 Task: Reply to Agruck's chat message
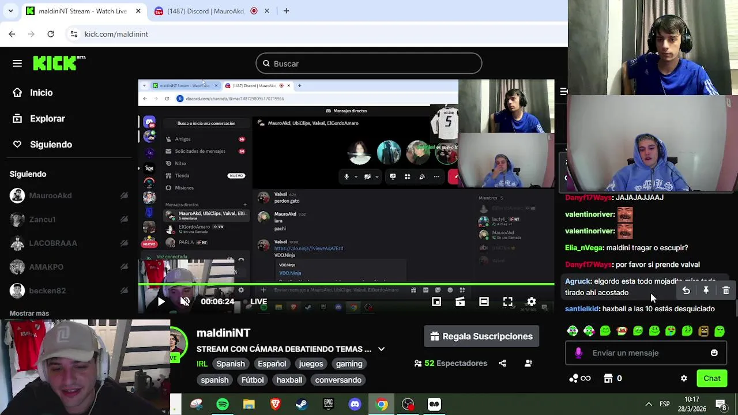686,291
